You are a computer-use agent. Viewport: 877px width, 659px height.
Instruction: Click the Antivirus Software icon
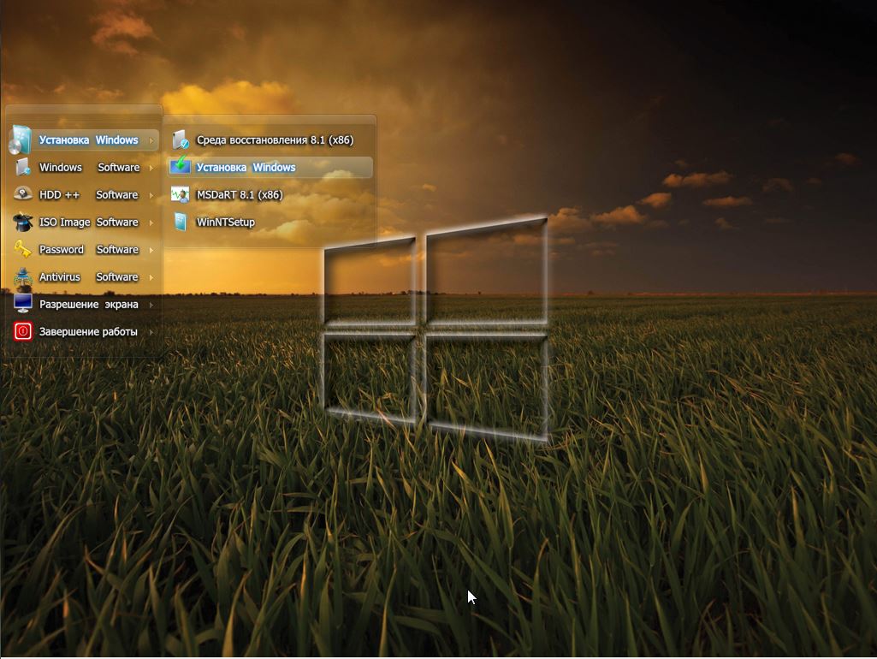(23, 276)
